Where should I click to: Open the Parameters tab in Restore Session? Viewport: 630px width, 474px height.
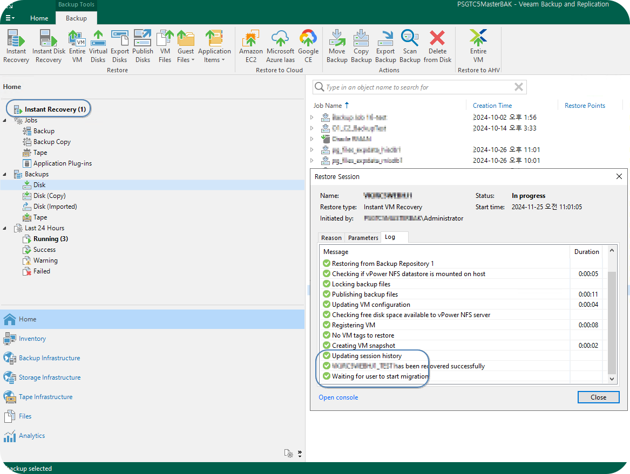363,238
